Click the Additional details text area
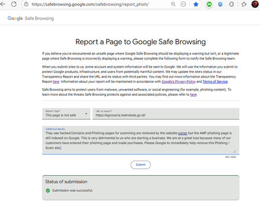Viewport: 260px width, 208px height. pos(140,140)
